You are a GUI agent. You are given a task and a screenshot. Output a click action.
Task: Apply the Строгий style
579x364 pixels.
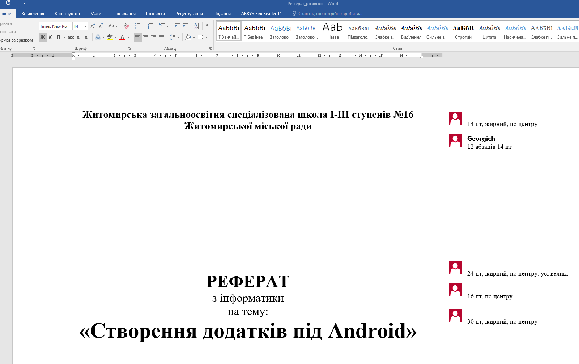[x=463, y=31]
